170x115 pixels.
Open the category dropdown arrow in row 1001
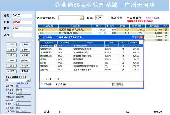tap(56, 45)
